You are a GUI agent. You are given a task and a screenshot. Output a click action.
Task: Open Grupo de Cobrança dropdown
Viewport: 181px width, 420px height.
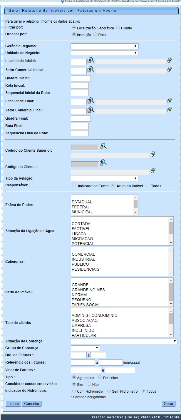pyautogui.click(x=85, y=348)
